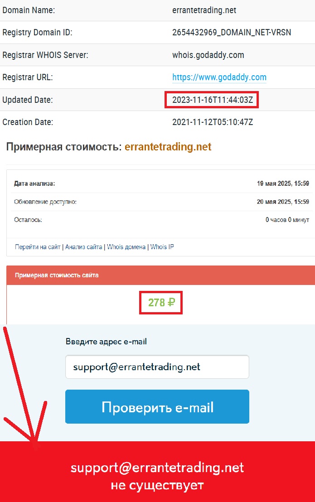Follow the 'Whois домена' link
This screenshot has width=315, height=502.
[126, 247]
